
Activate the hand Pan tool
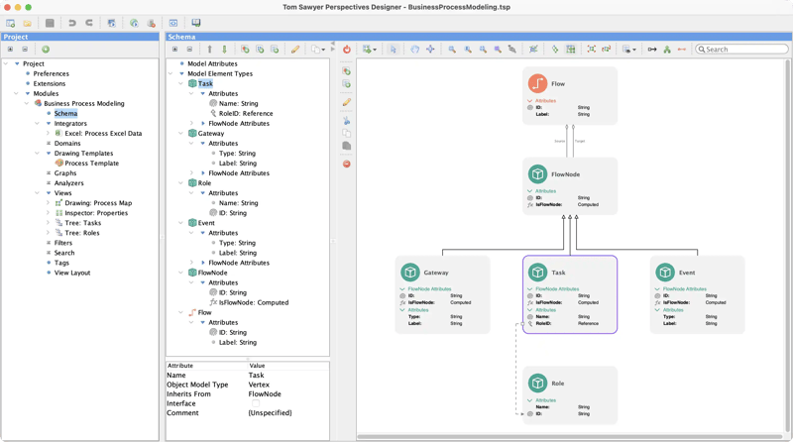414,50
